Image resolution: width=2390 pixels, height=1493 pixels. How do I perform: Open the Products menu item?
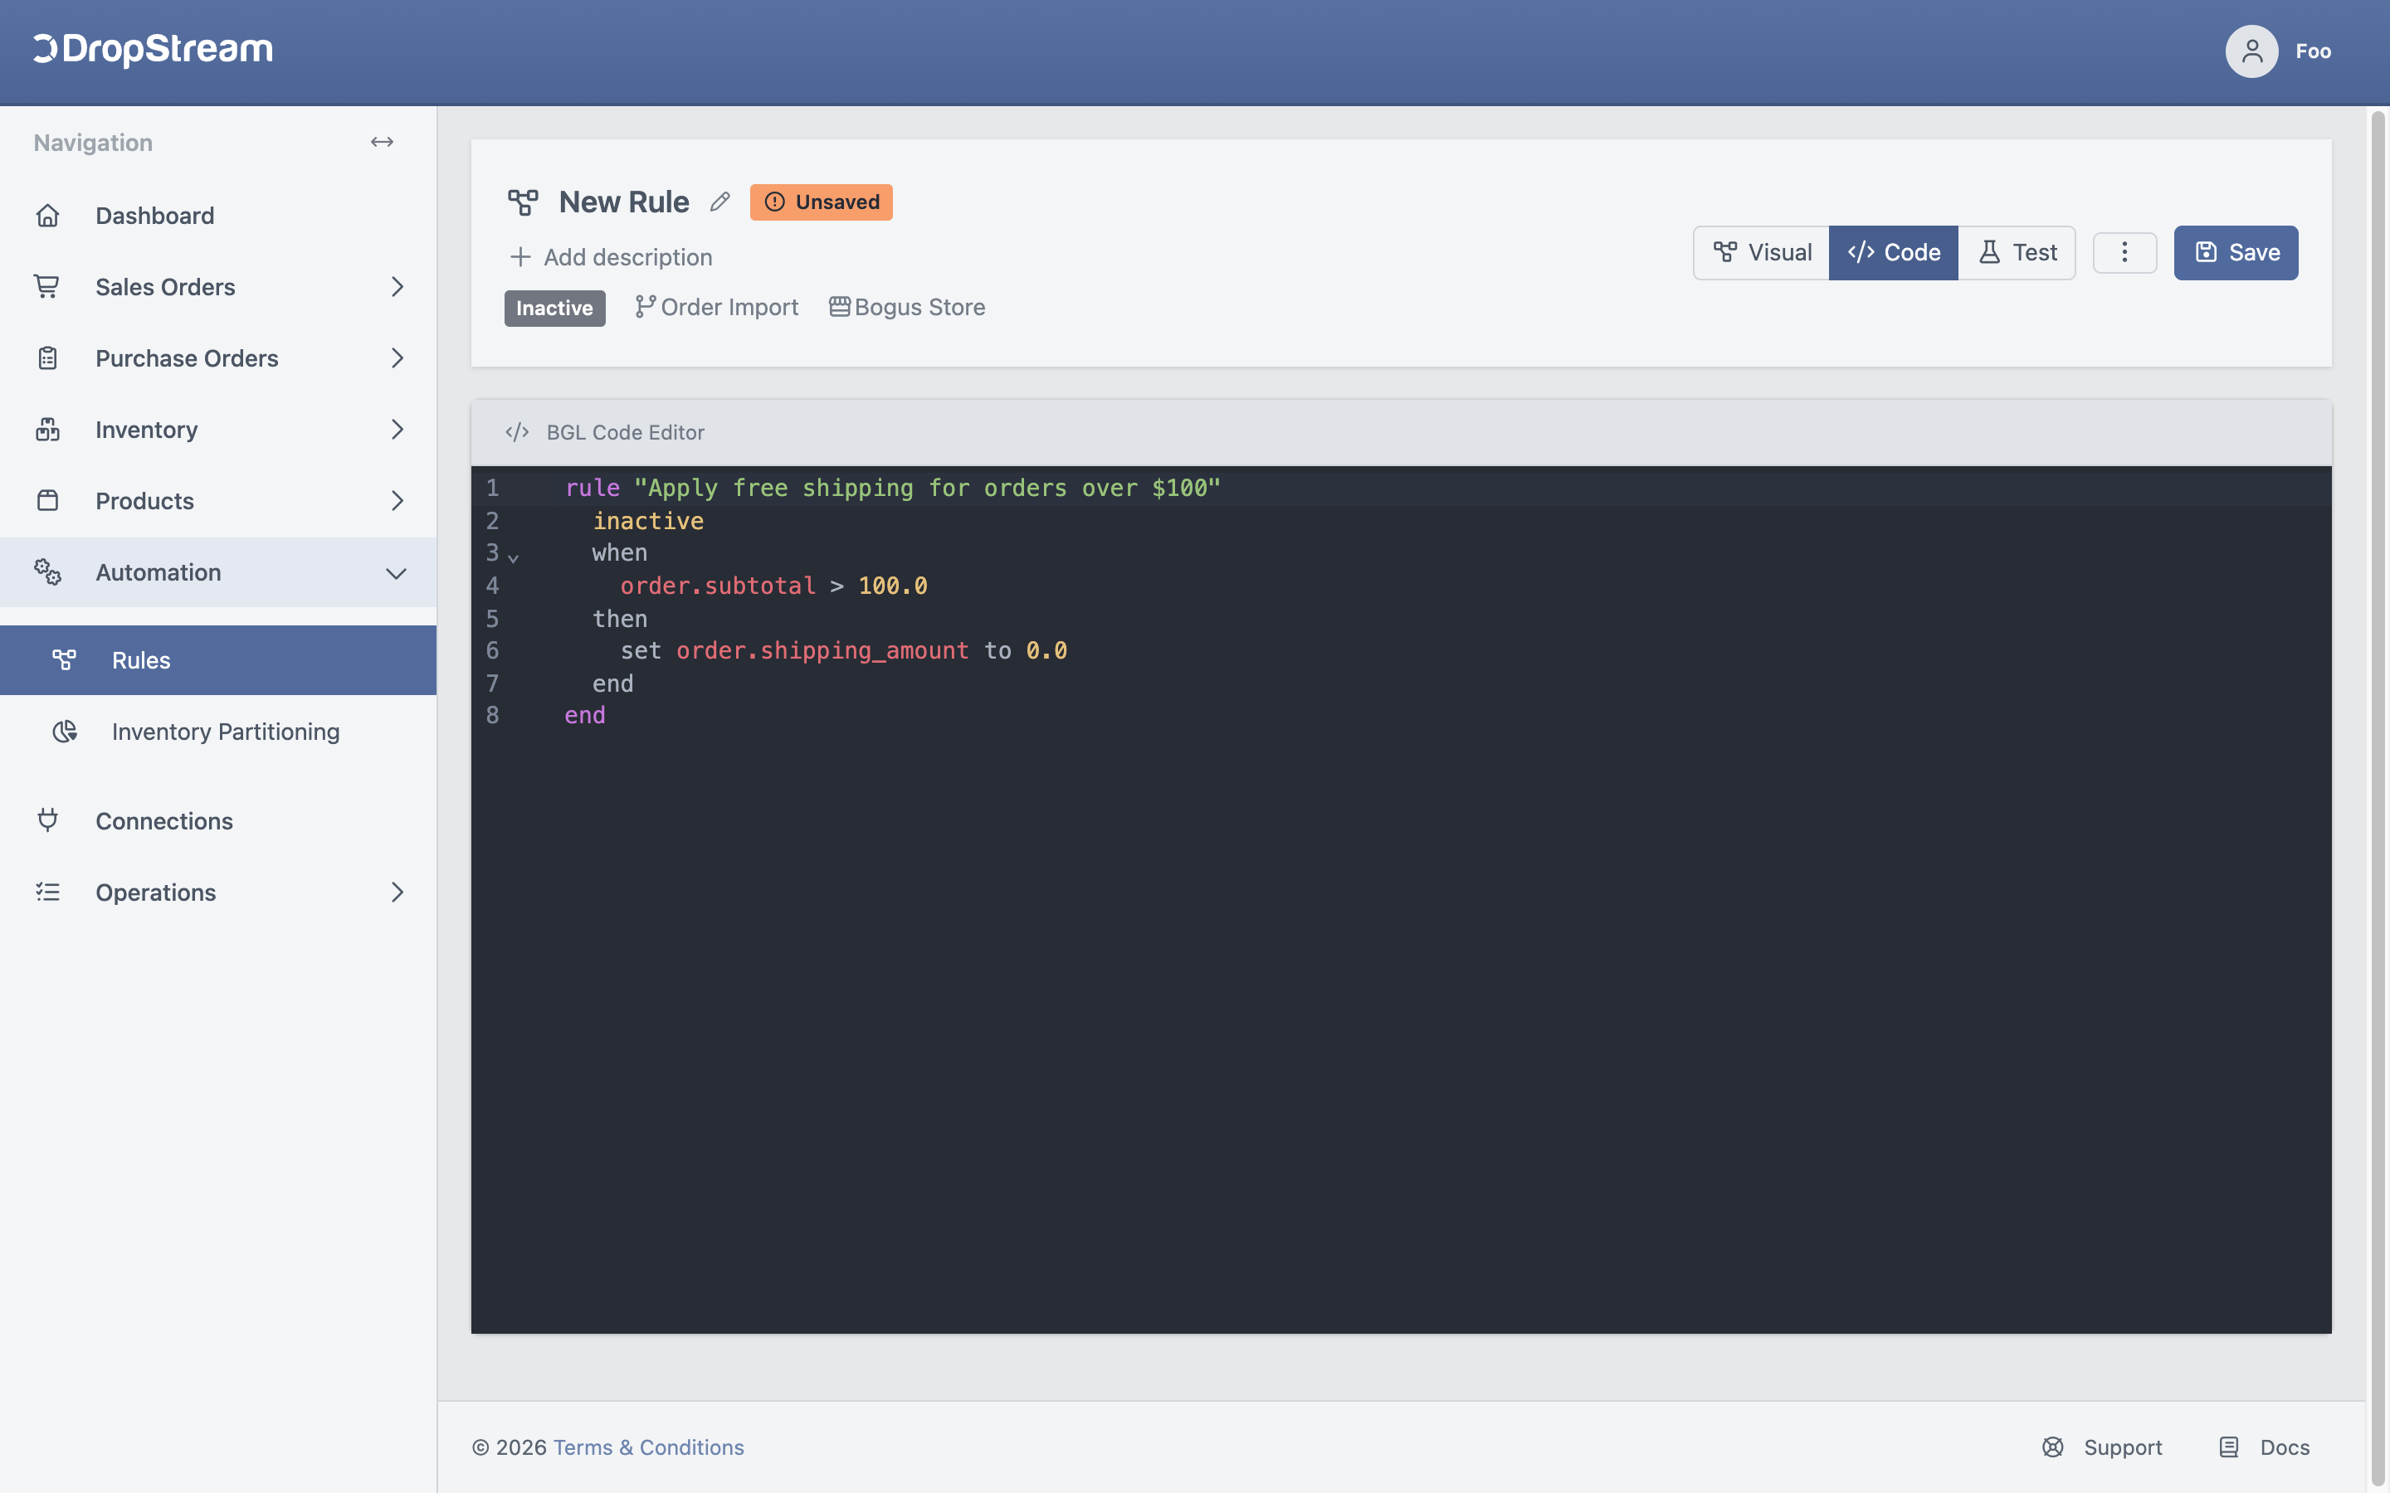coord(144,501)
